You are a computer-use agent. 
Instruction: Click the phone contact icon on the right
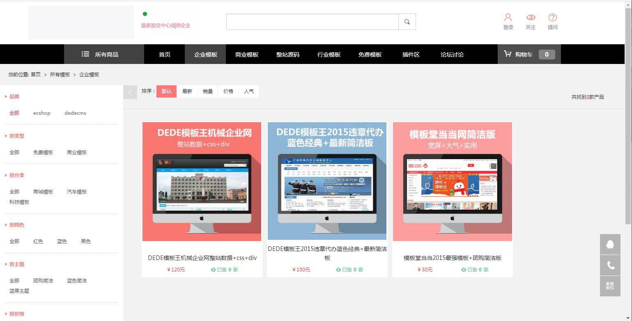tap(610, 265)
